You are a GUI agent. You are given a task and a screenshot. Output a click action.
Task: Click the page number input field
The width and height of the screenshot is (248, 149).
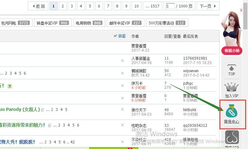pos(170,6)
